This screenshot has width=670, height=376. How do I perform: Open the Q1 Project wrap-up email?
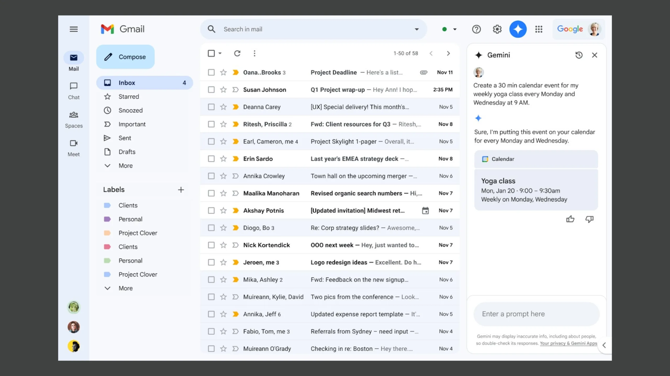click(x=330, y=90)
